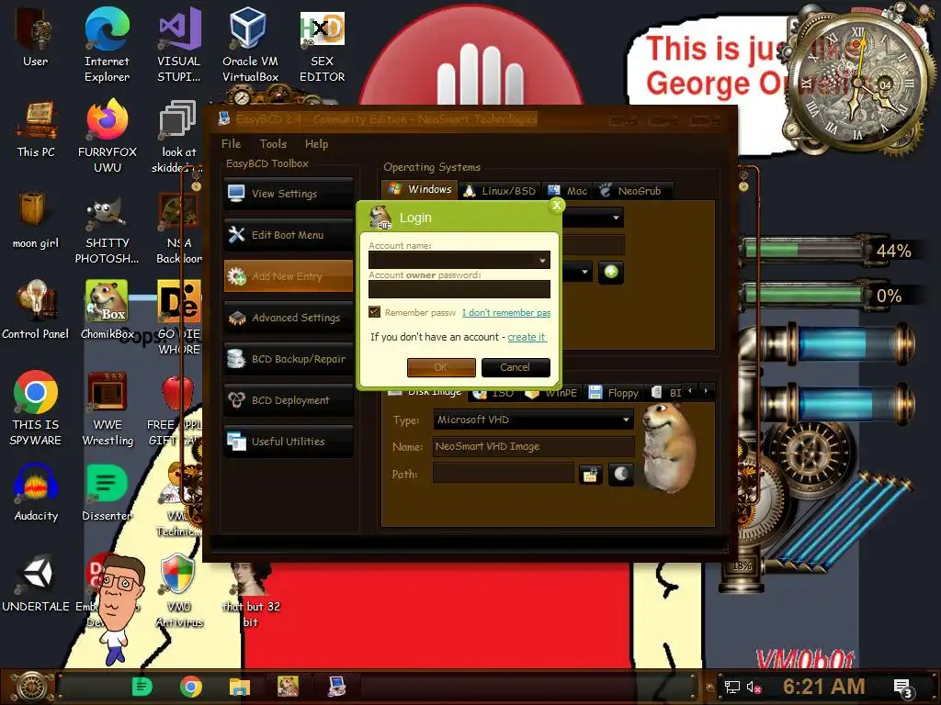Viewport: 941px width, 705px height.
Task: Open the Tools menu in EasyBCD
Action: (273, 144)
